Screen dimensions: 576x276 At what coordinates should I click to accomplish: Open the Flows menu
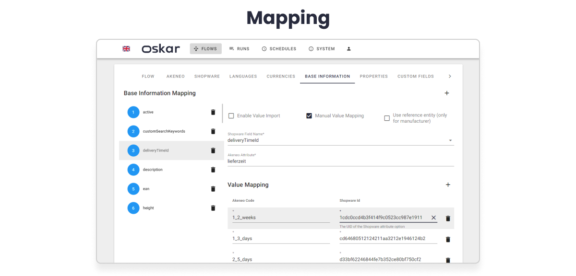click(x=206, y=49)
